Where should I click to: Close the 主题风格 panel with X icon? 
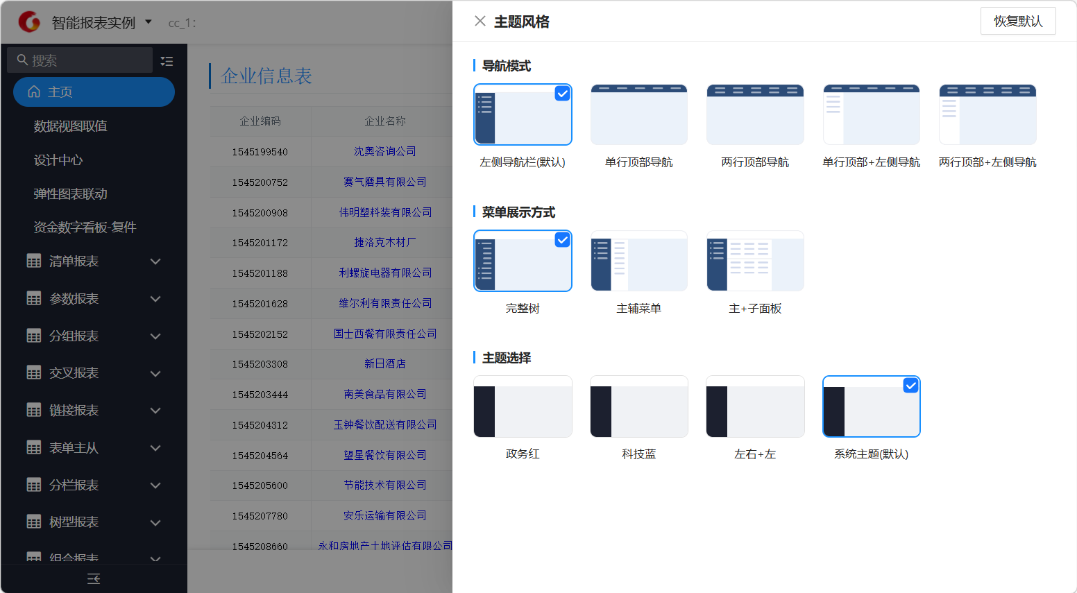pos(480,22)
